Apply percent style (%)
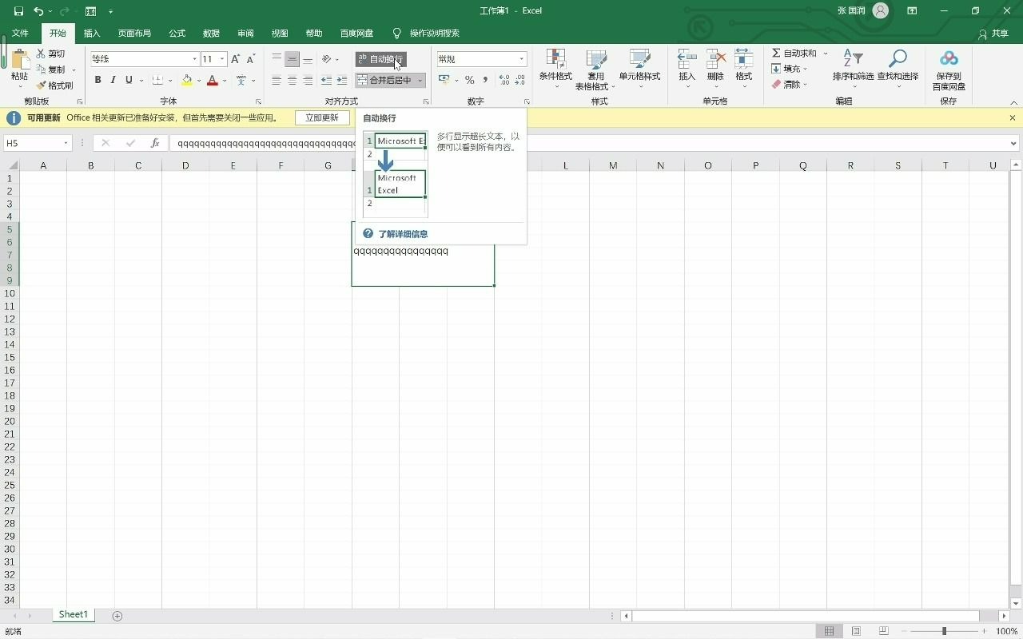1023x639 pixels. coord(470,80)
